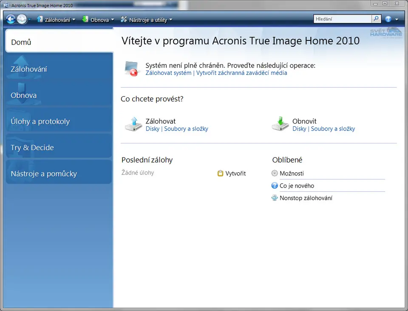The image size is (408, 311).
Task: Open the help dropdown arrow
Action: click(397, 20)
